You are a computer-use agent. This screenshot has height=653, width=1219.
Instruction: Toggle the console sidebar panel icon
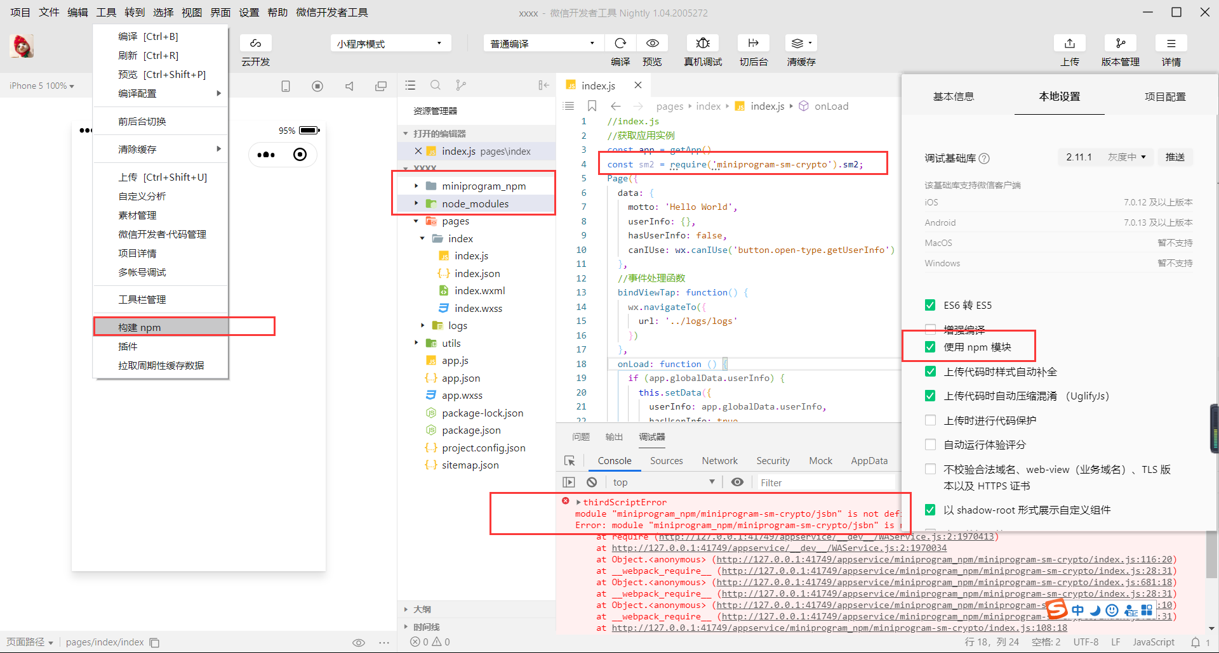569,482
